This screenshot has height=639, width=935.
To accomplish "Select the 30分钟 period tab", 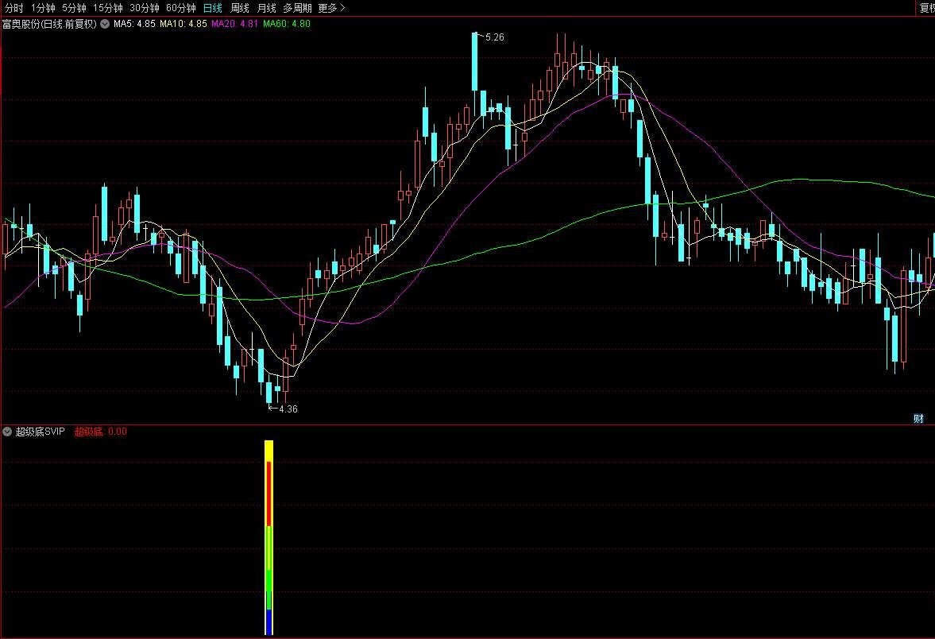I will click(145, 8).
